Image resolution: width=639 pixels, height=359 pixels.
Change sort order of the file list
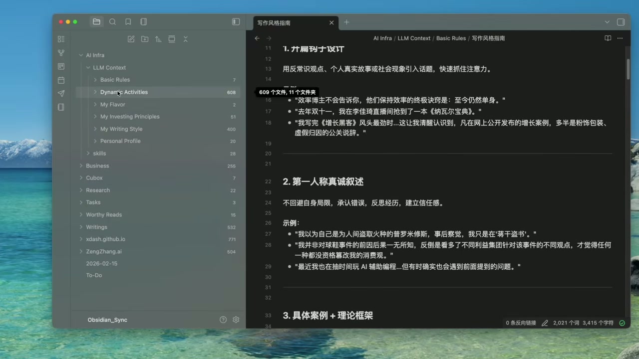[x=158, y=39]
